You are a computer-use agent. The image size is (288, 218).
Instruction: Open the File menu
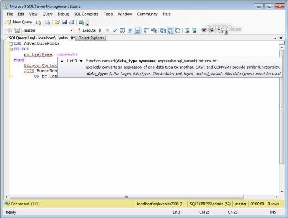(x=10, y=14)
